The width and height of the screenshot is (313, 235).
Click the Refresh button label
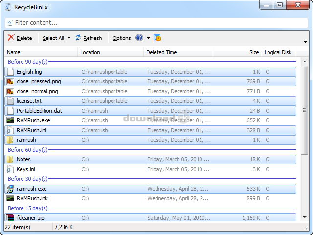(x=92, y=38)
